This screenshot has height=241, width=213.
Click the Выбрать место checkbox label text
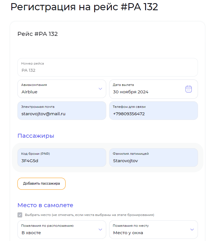tap(89, 215)
